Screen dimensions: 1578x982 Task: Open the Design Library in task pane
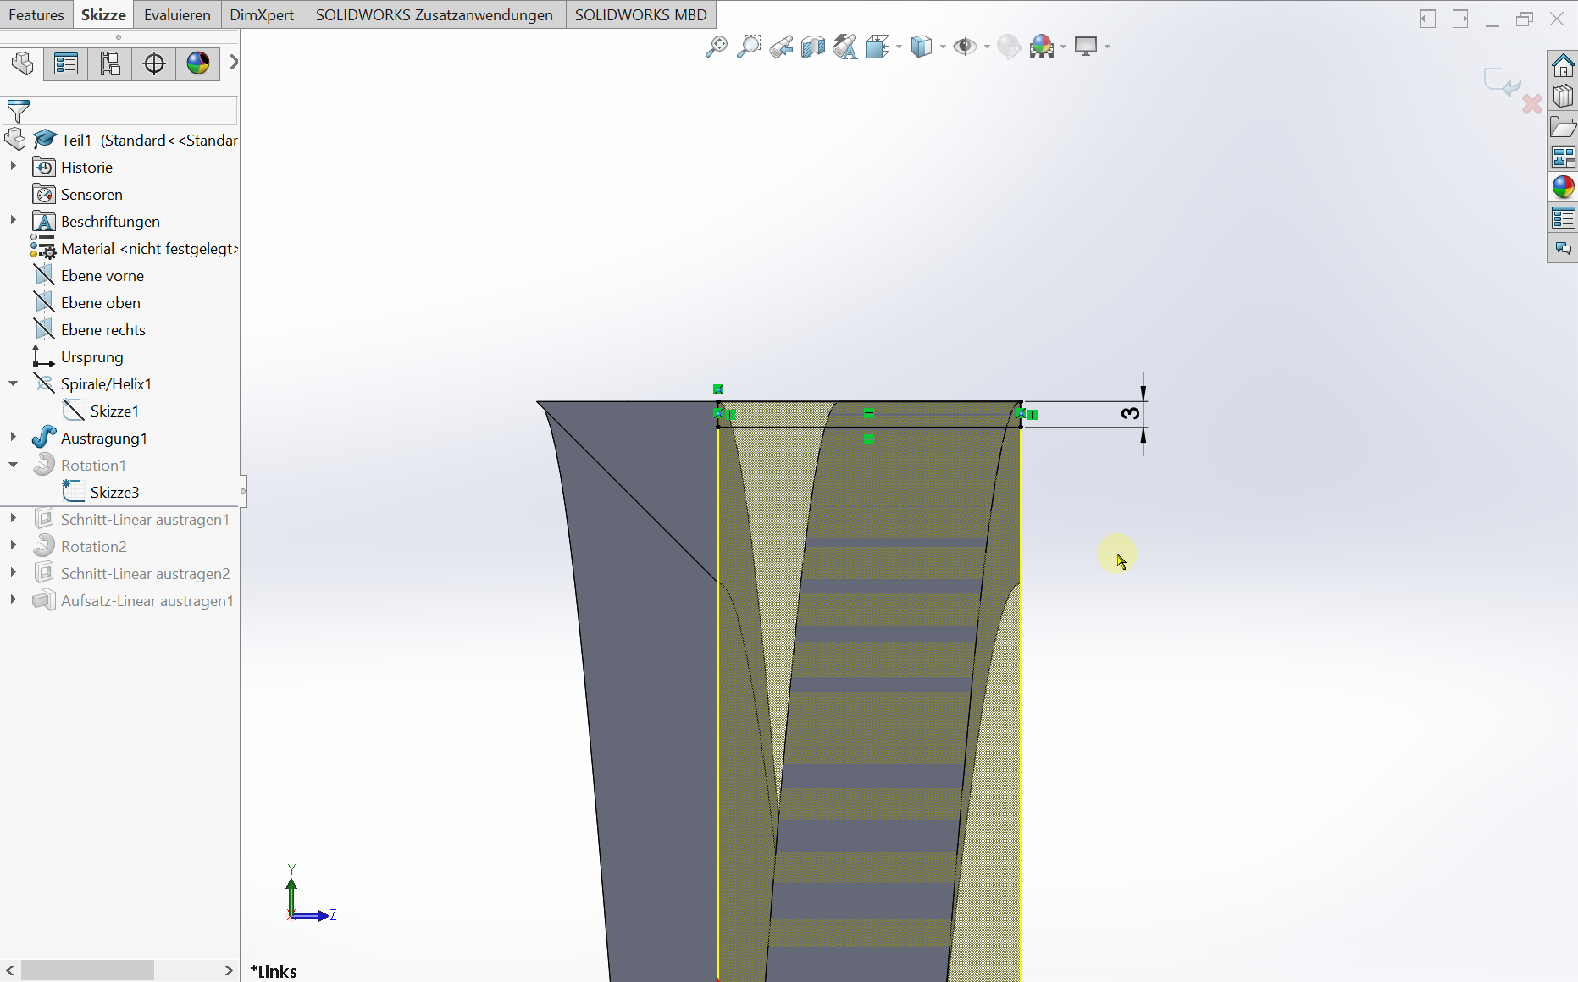(1563, 97)
